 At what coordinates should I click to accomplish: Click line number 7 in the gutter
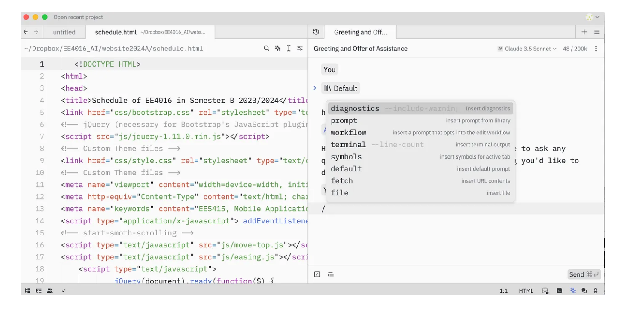tap(42, 137)
